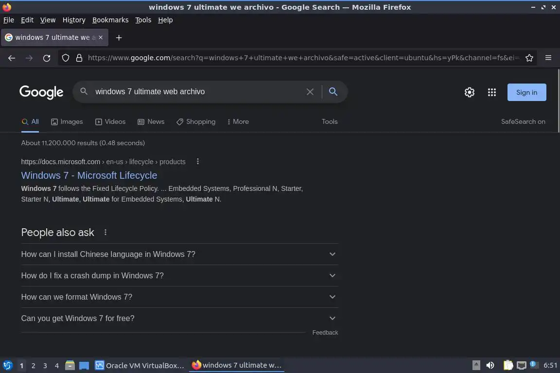Open dots menu next to People also ask
Viewport: 560px width, 373px height.
(x=105, y=232)
